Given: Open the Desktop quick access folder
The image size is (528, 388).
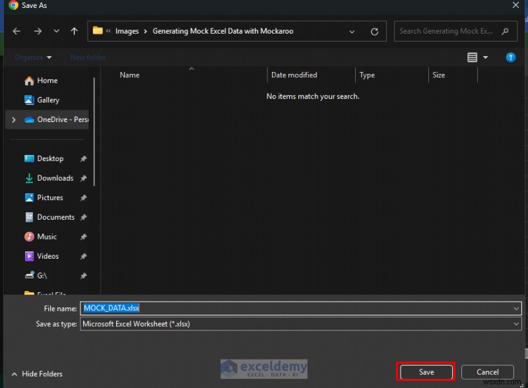Looking at the screenshot, I should 50,158.
